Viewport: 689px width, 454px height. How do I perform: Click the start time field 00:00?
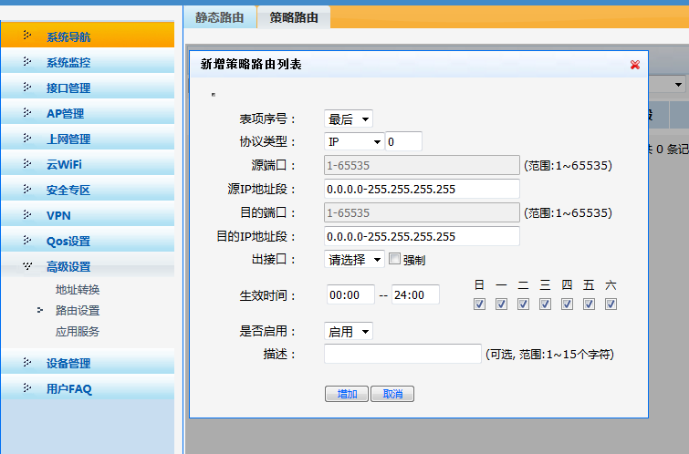350,294
